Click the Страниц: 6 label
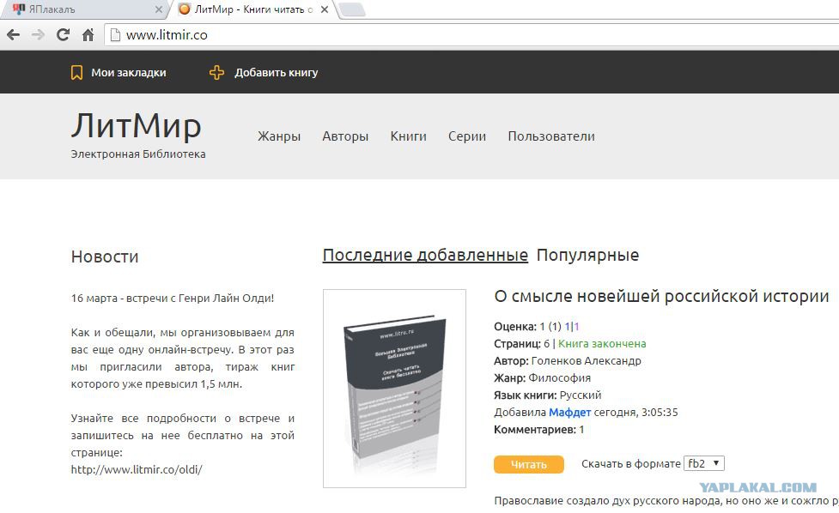839x513 pixels. click(522, 344)
